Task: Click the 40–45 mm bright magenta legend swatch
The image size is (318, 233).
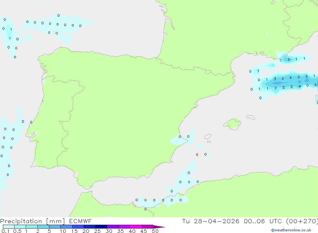Action: [x=136, y=227]
